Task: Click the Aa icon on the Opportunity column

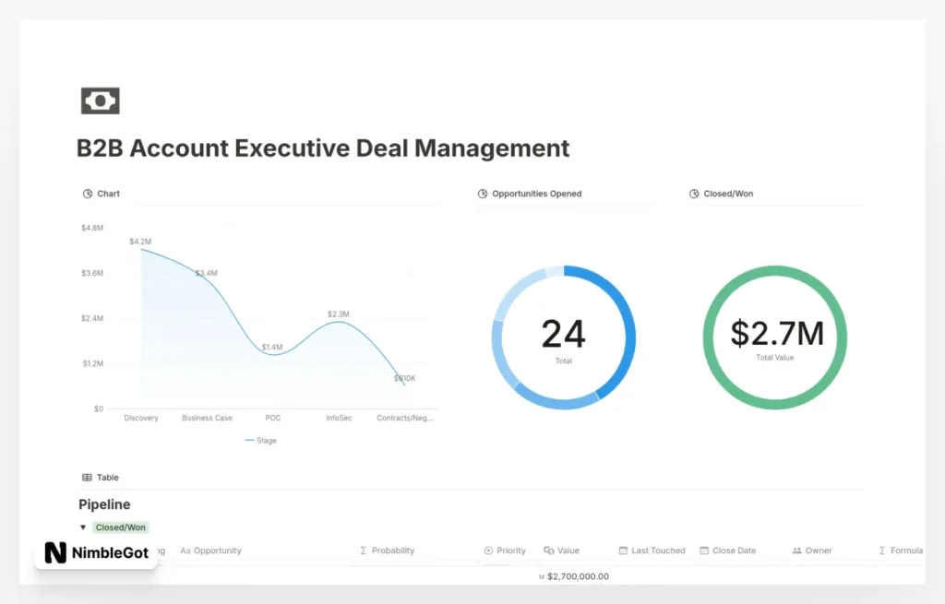Action: click(186, 551)
